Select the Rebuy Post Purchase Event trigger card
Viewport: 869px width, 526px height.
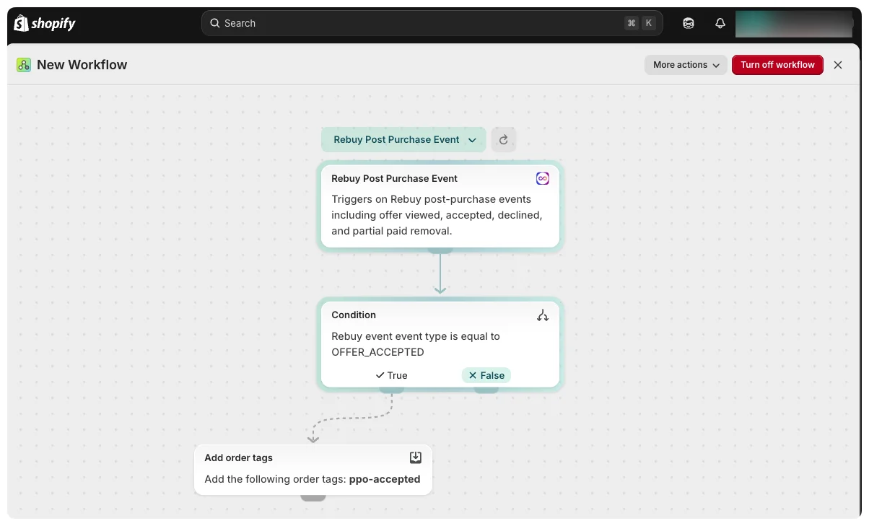[440, 206]
